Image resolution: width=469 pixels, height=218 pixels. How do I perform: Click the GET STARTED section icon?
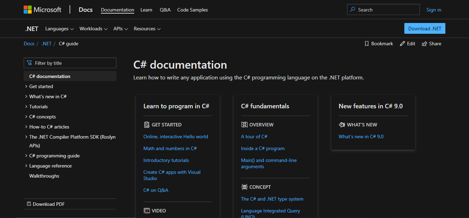pyautogui.click(x=146, y=125)
